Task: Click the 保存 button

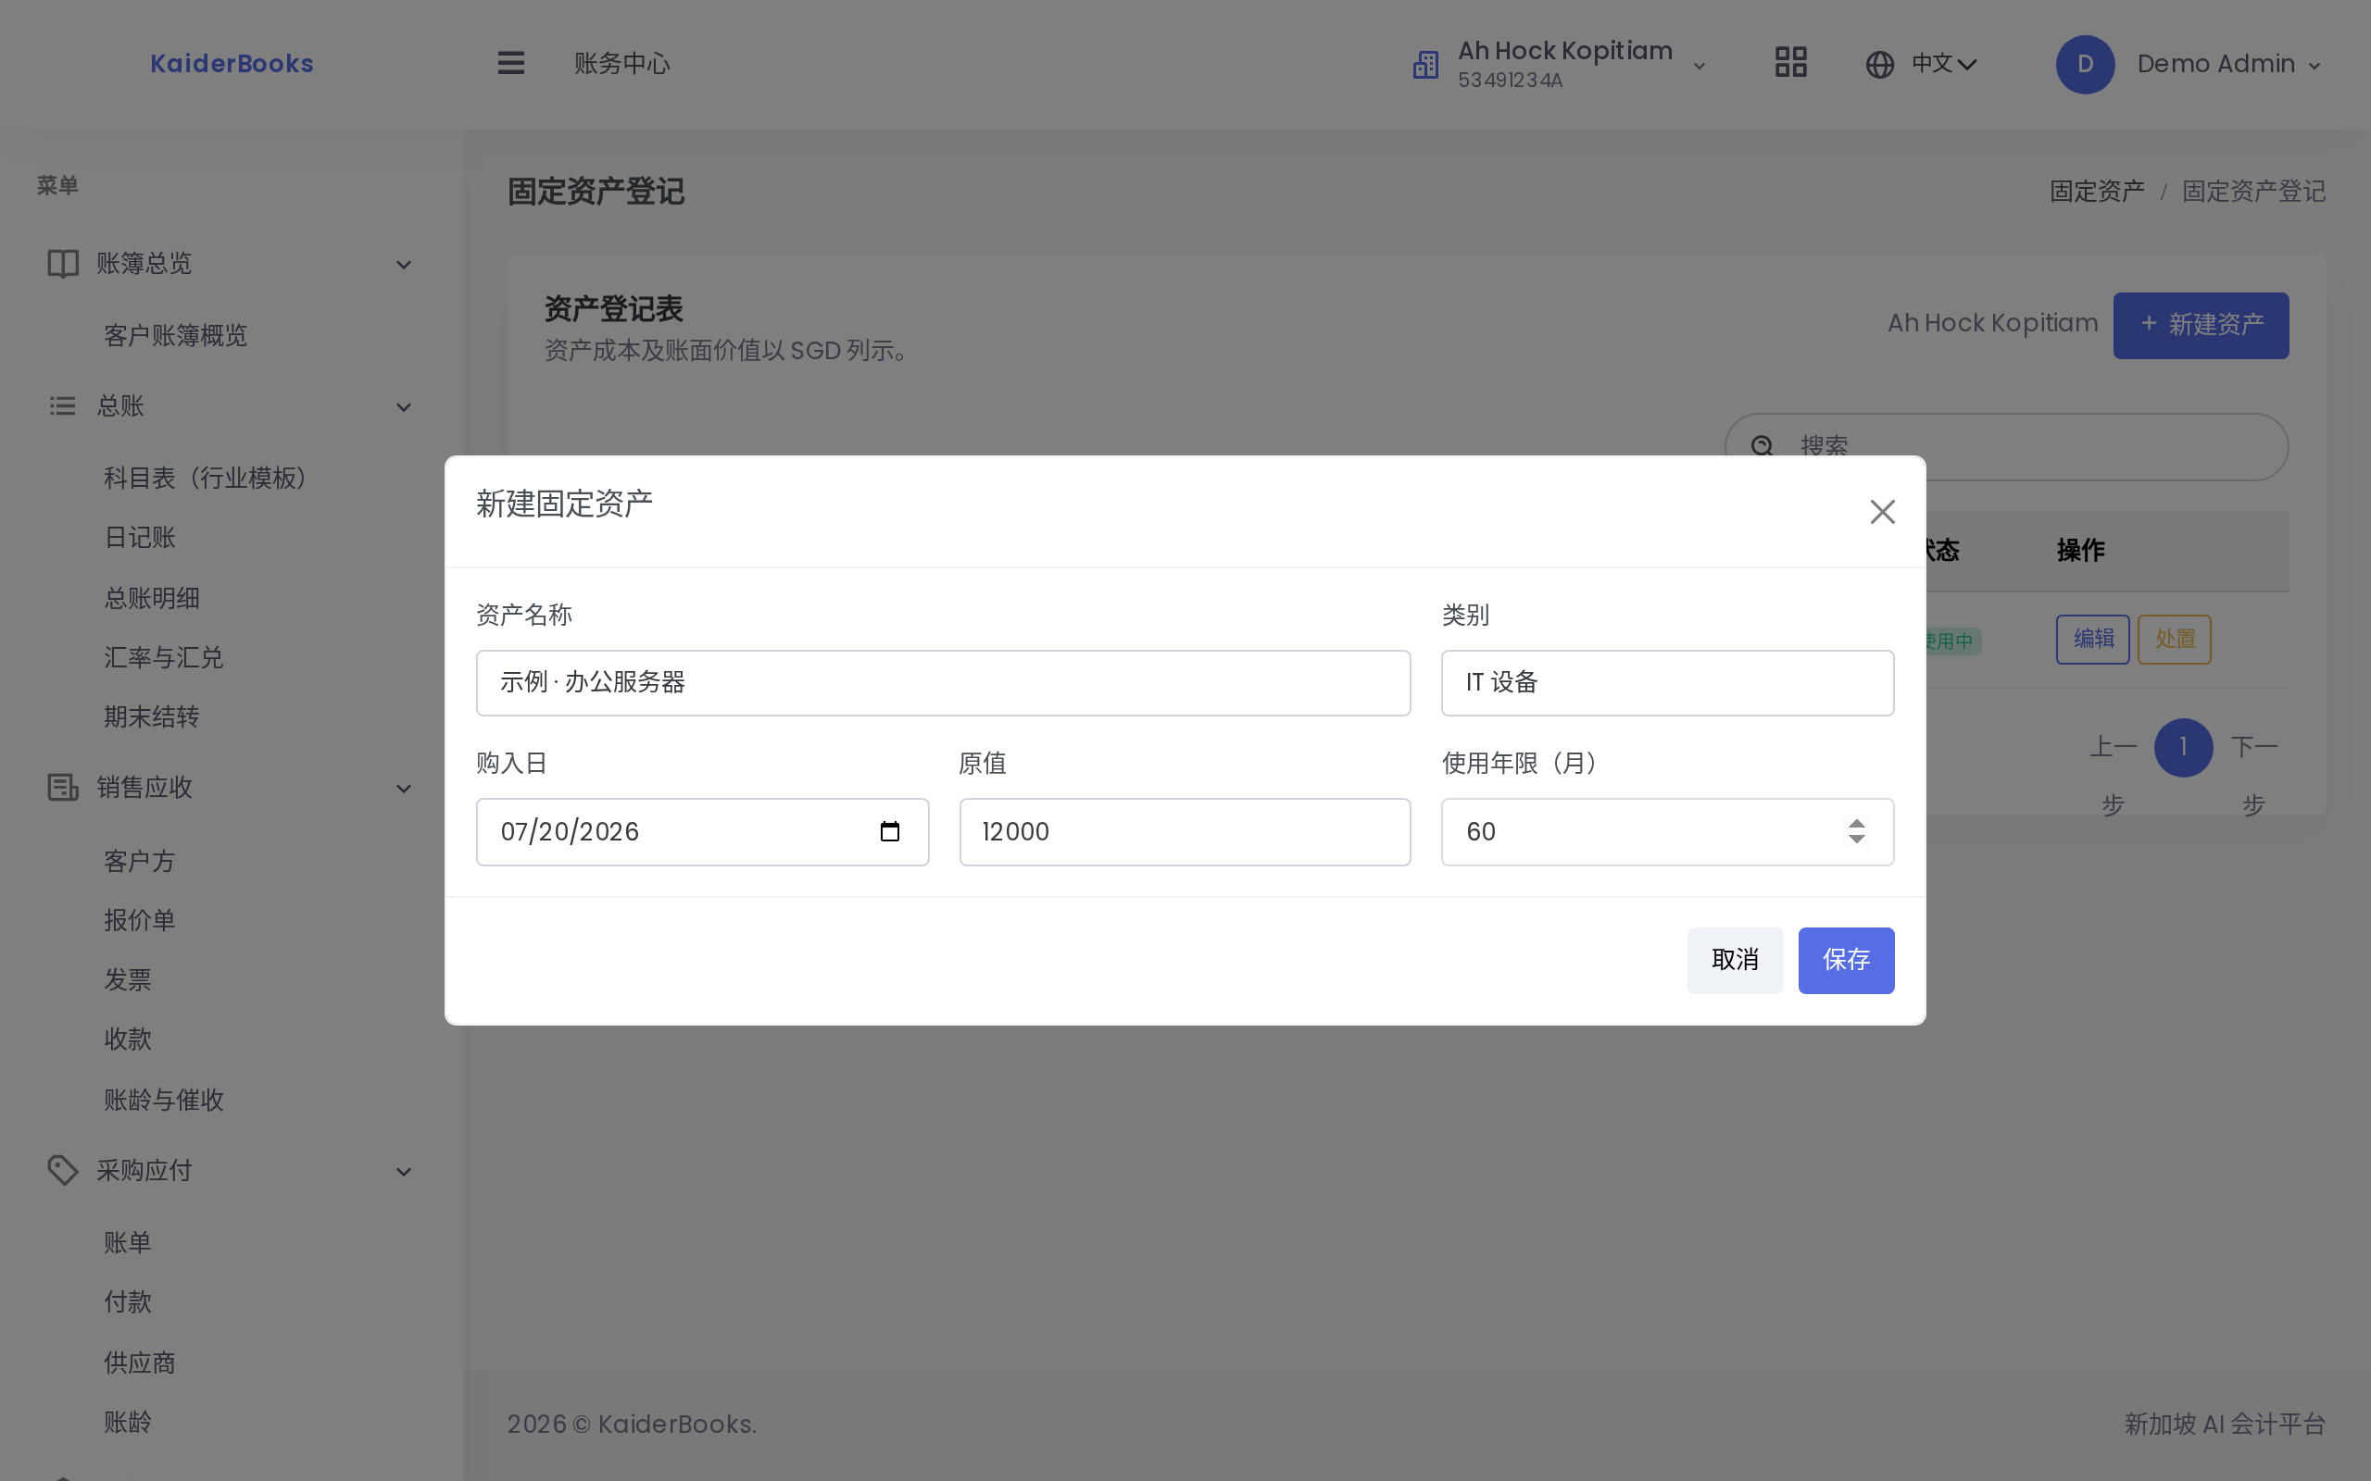Action: pyautogui.click(x=1846, y=960)
